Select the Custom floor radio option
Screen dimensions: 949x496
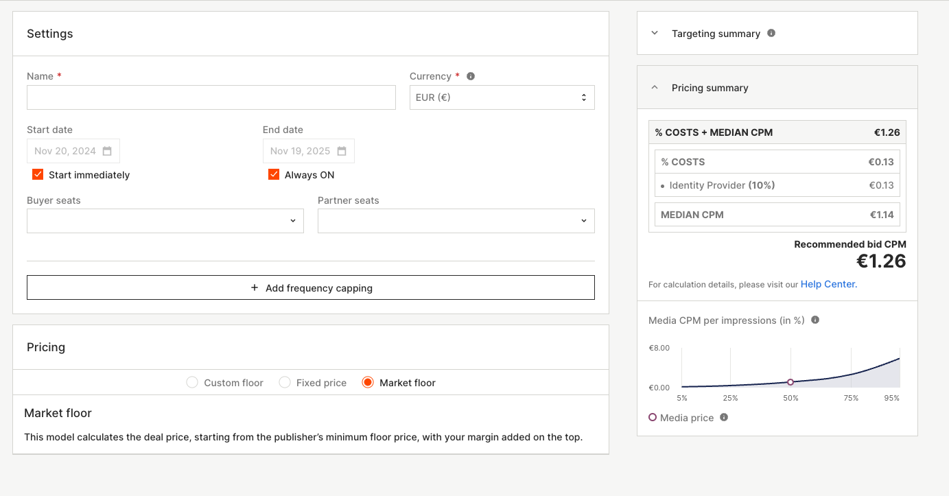pos(192,383)
